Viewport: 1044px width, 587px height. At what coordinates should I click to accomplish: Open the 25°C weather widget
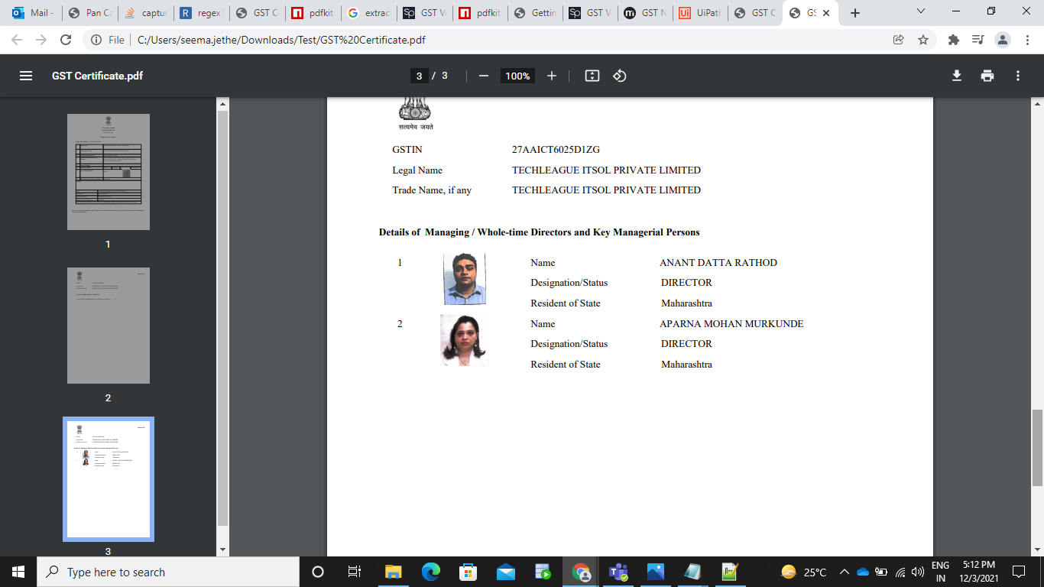tap(804, 572)
